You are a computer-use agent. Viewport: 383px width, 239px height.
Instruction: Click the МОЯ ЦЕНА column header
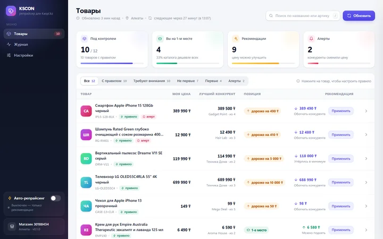point(181,94)
